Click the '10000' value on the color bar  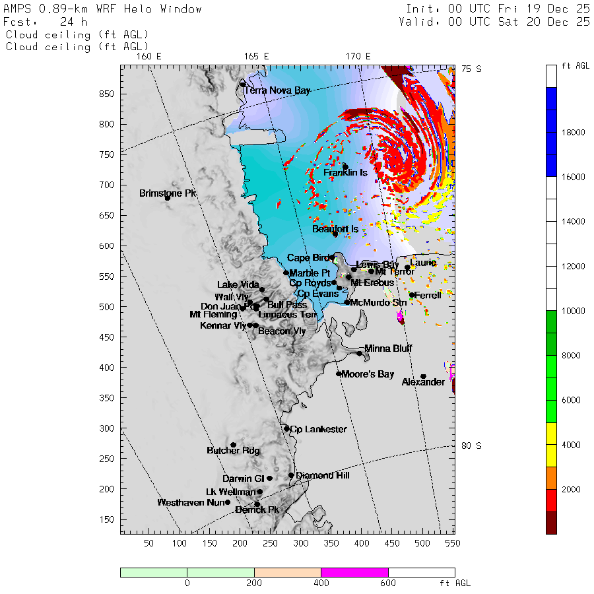pos(573,311)
